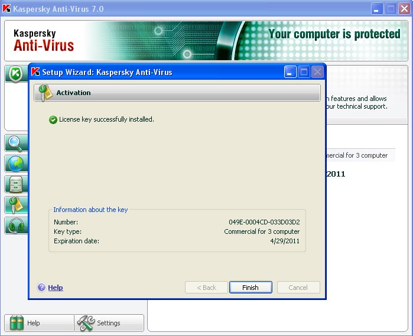
Task: Click the green check success icon
Action: pos(53,120)
